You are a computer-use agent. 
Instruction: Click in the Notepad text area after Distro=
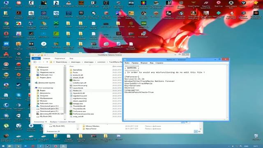(x=134, y=88)
